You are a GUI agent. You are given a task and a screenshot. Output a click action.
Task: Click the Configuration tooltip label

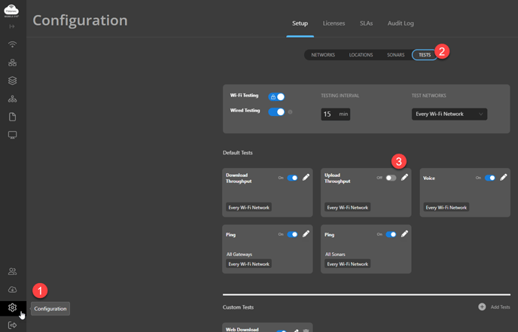coord(50,309)
